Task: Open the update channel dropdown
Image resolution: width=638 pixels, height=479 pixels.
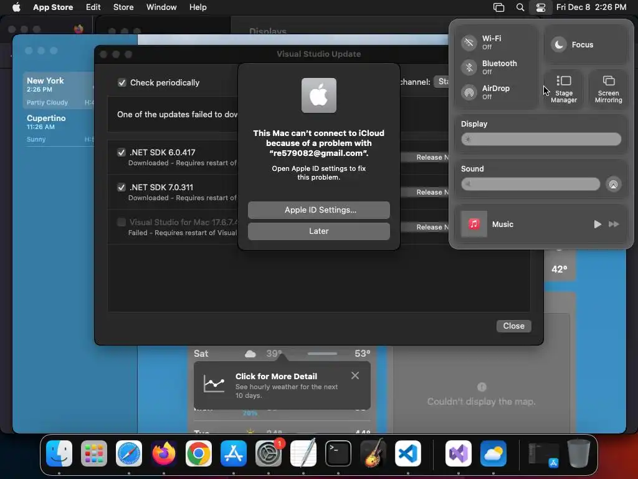Action: point(442,82)
